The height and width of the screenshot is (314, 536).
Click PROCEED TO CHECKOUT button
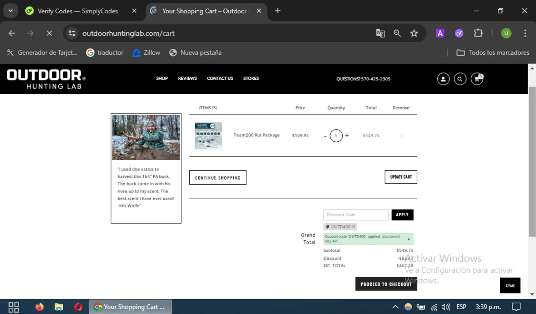[x=386, y=284]
